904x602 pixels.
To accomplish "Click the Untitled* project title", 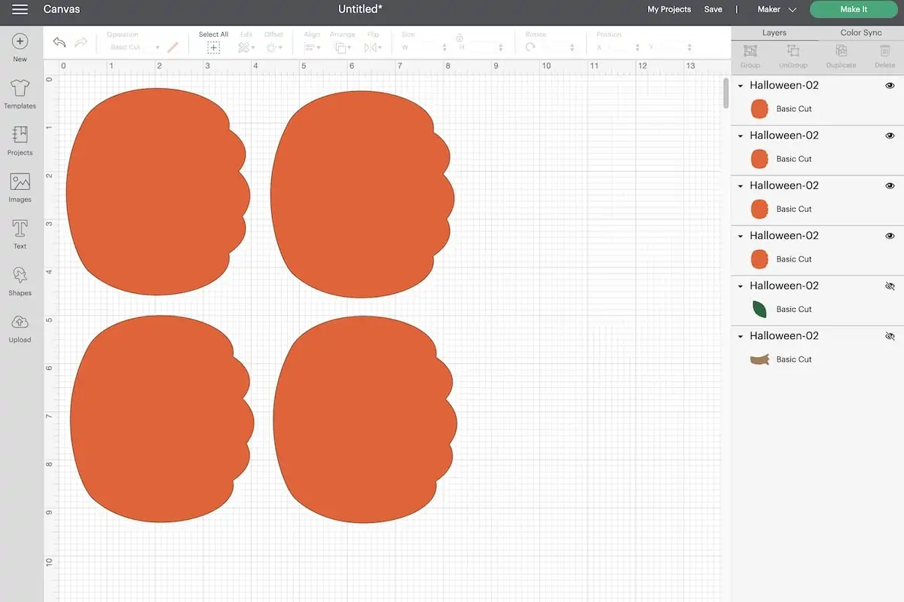I will point(360,10).
